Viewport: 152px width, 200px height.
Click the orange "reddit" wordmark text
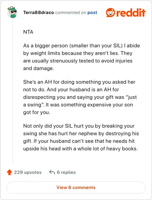[x=131, y=12]
